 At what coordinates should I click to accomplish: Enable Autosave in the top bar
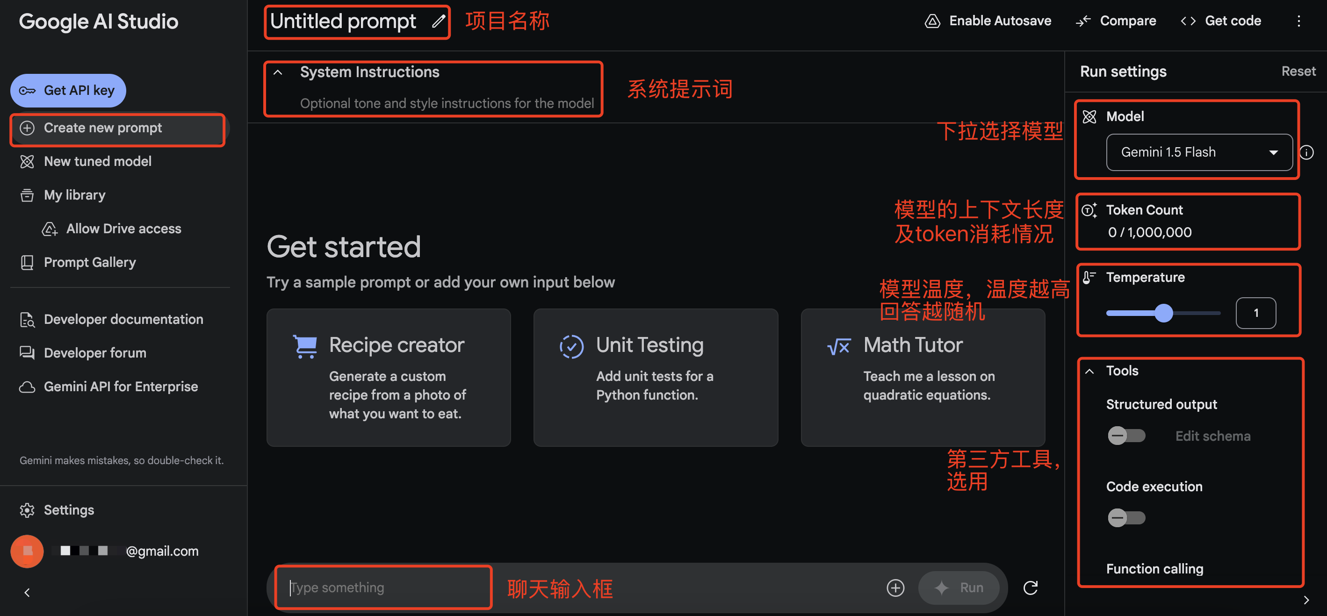988,21
